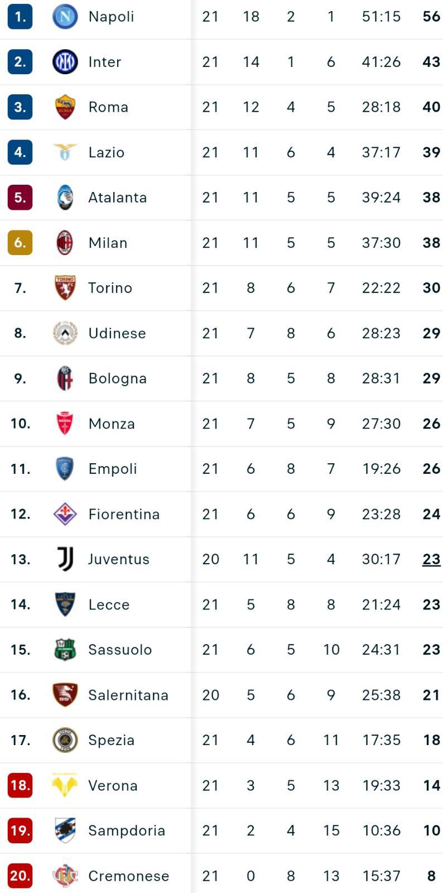
Task: Open the Bologna team page link
Action: coord(117,378)
